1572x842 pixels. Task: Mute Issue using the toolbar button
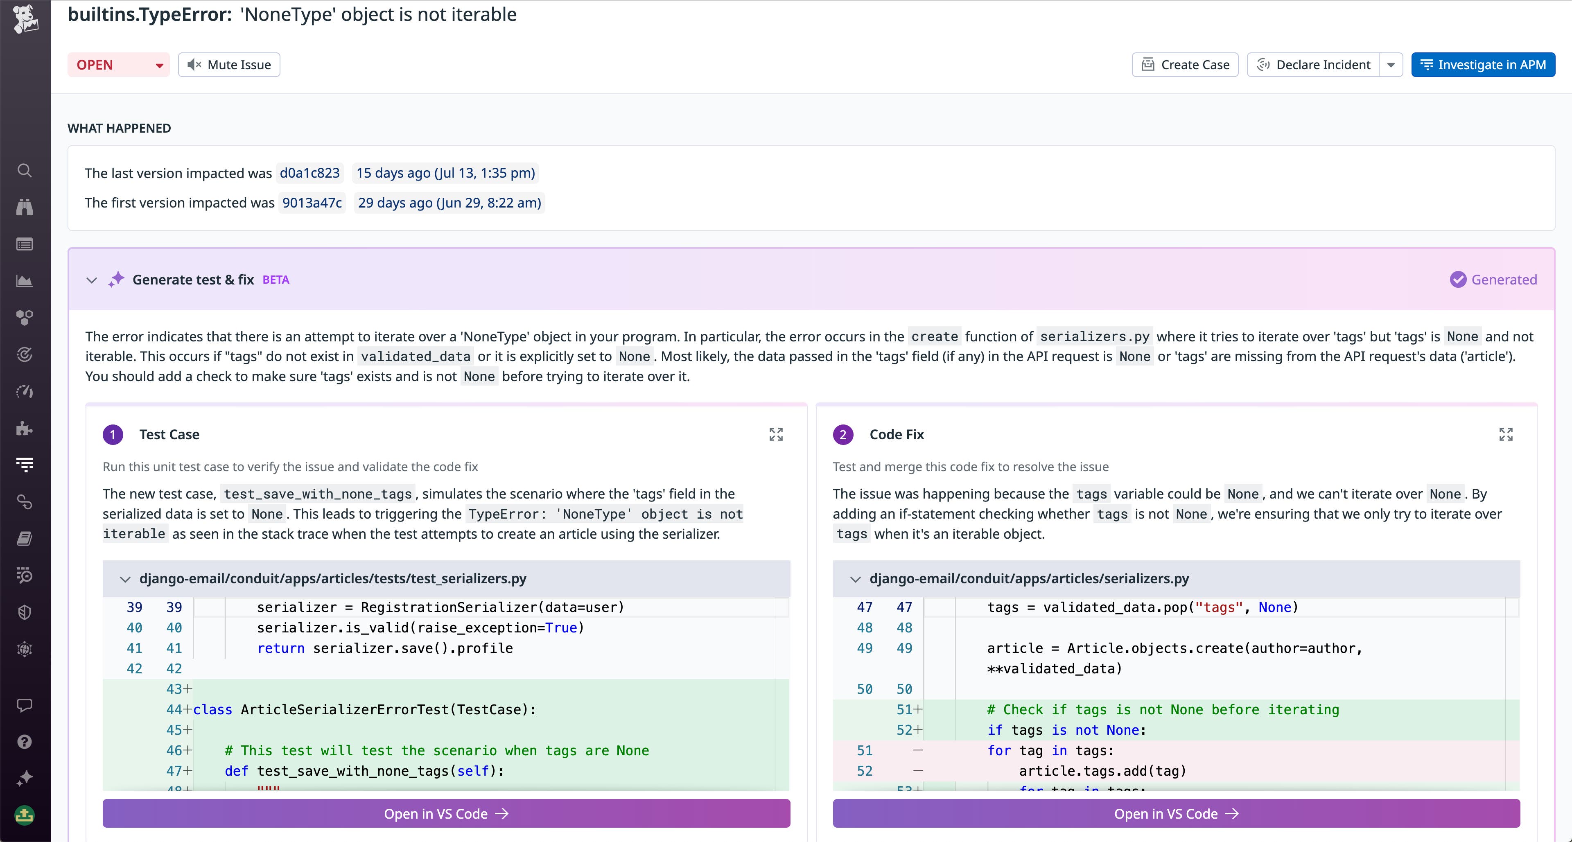tap(228, 64)
